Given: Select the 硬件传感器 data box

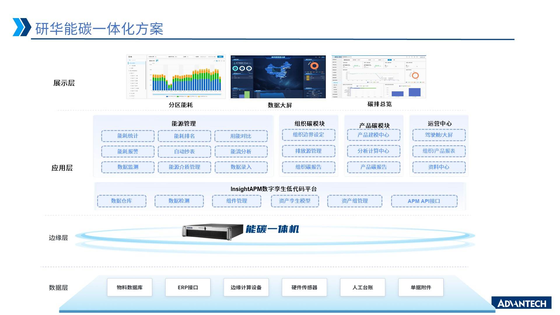Looking at the screenshot, I should (304, 288).
